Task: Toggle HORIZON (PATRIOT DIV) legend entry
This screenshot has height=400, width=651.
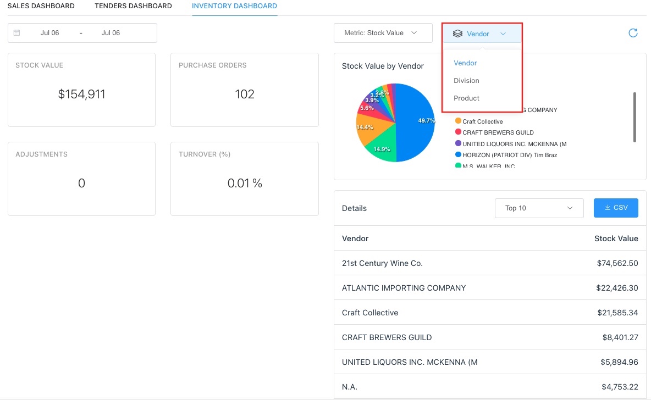Action: pos(509,155)
